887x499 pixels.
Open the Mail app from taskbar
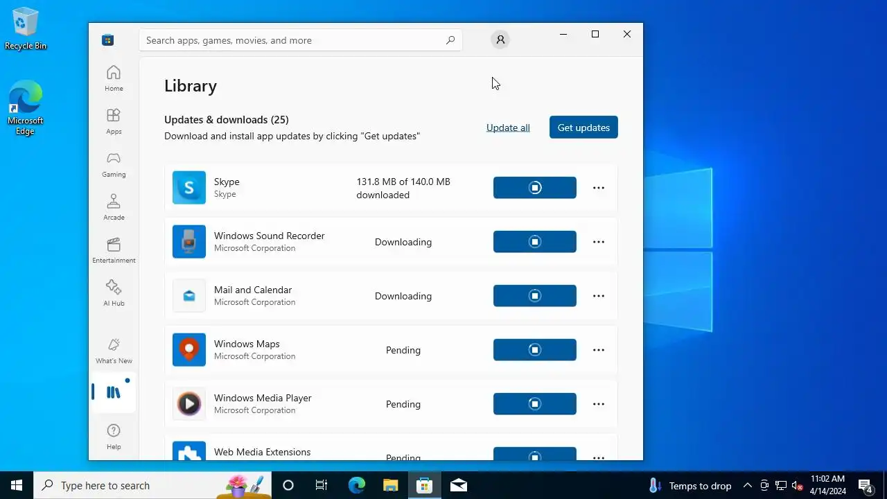coord(458,485)
